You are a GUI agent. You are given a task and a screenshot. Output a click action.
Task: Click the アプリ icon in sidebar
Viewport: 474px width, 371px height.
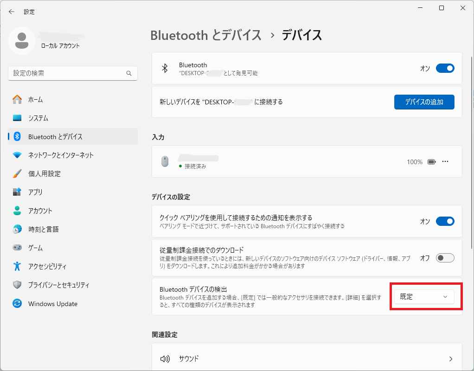pos(17,192)
